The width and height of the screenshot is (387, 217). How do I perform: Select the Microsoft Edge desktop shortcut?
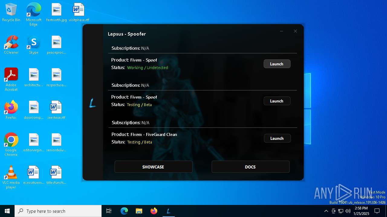(x=34, y=14)
